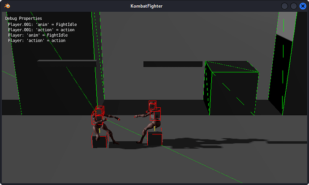
Task: Click the Debug Properties heading
Action: pos(23,18)
